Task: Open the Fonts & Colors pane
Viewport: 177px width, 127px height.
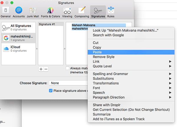Action: point(50,12)
